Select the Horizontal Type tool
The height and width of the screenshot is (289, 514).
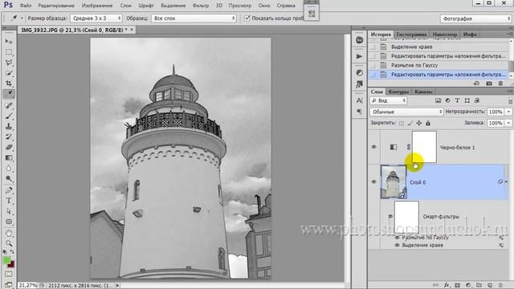coord(9,201)
